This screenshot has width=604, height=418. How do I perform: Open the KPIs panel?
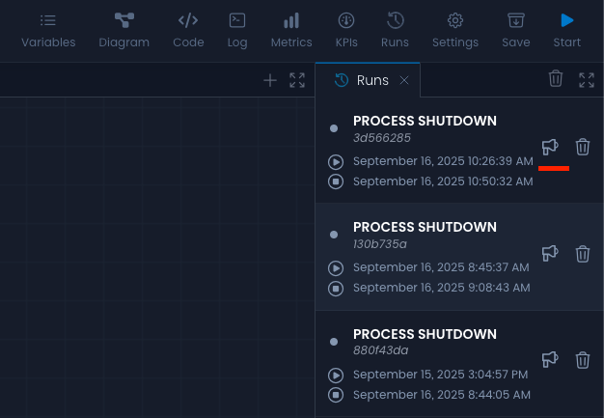click(x=346, y=30)
